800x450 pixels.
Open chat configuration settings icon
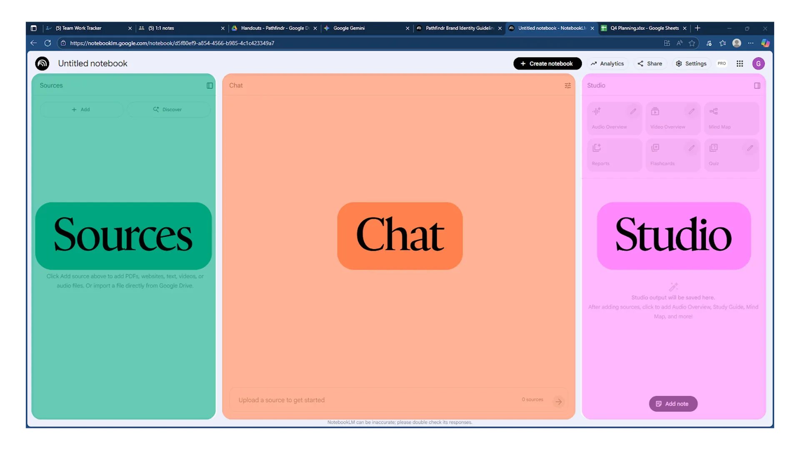click(x=568, y=85)
